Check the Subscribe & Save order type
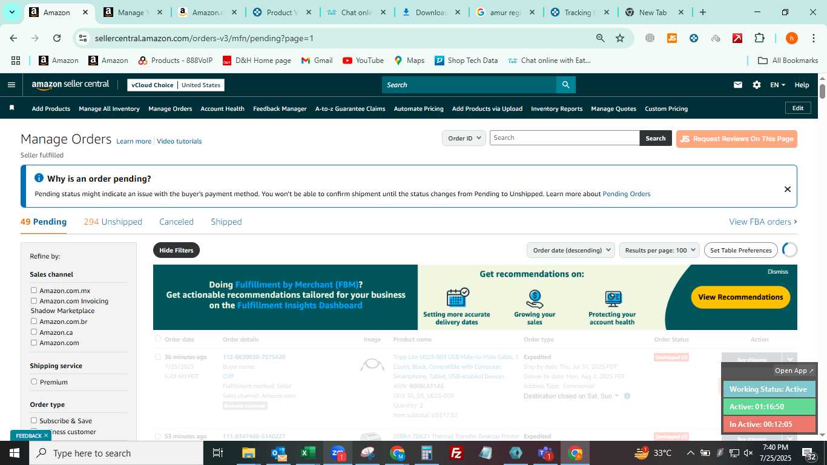Screen dimensions: 827x465 (34, 420)
